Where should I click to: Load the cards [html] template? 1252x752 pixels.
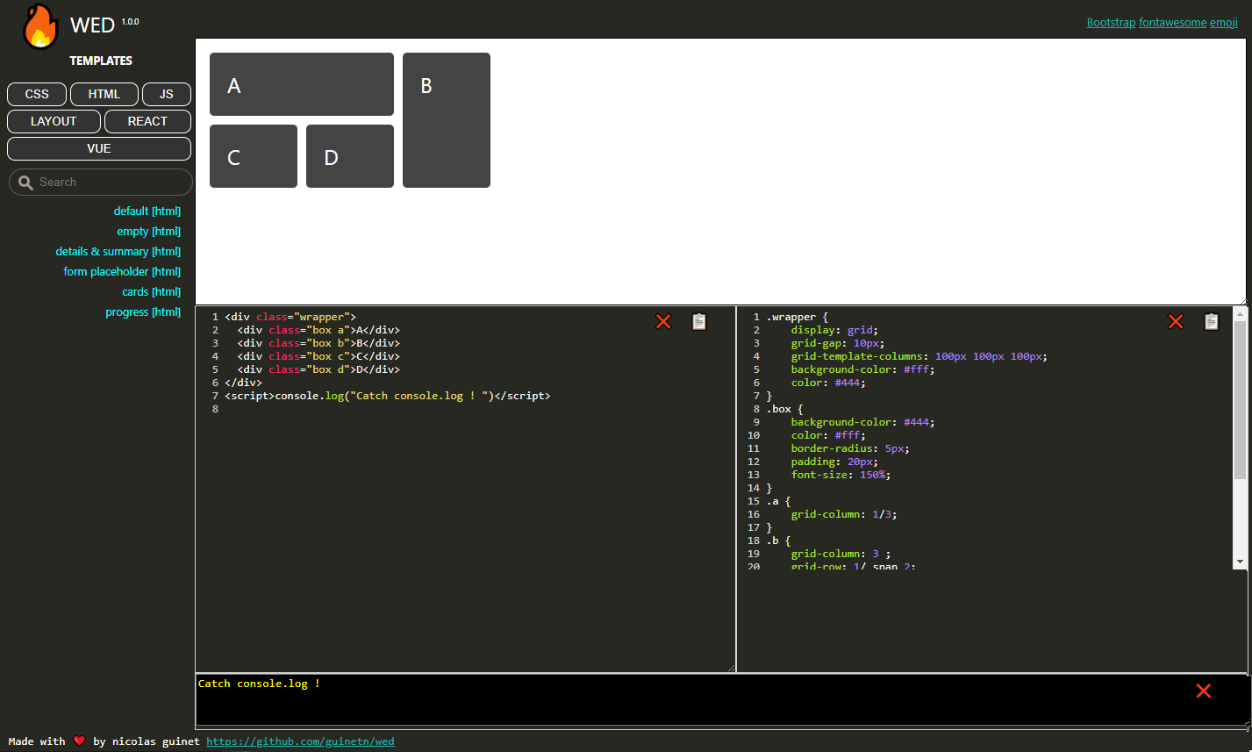pyautogui.click(x=152, y=292)
